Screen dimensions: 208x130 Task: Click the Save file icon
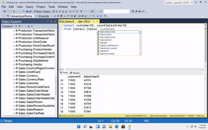pyautogui.click(x=27, y=11)
